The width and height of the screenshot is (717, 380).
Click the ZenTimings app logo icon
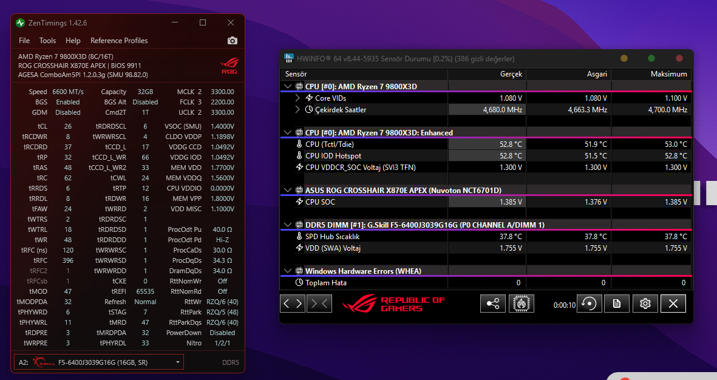20,23
